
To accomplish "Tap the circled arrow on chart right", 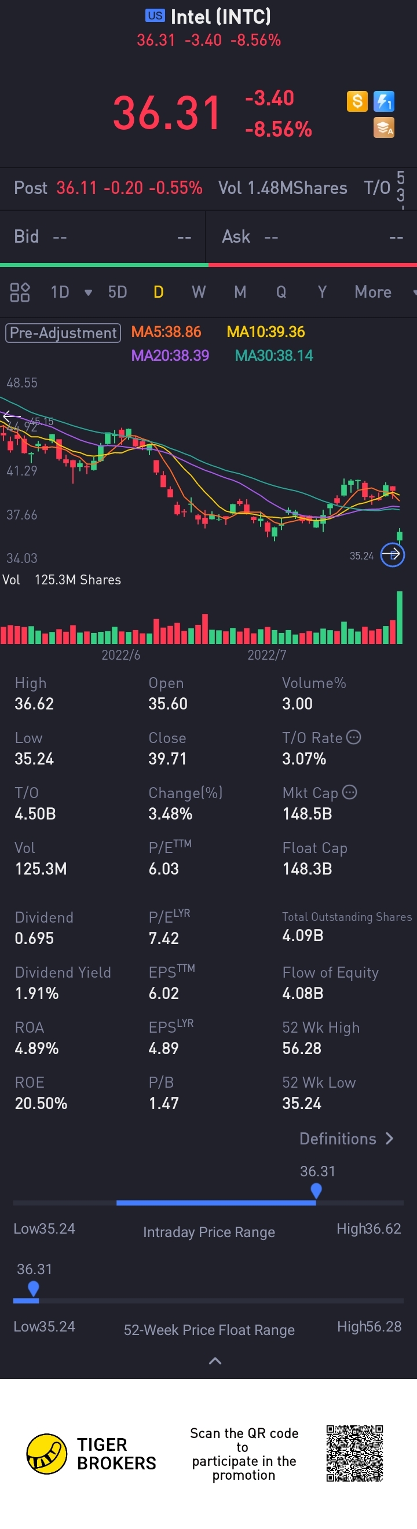I will click(x=392, y=554).
